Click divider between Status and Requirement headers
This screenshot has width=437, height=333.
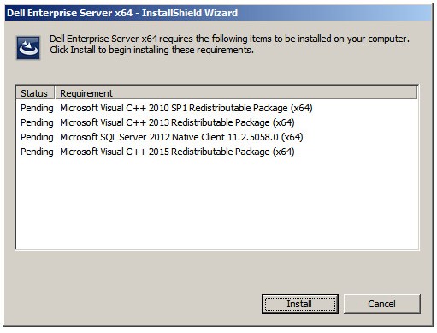click(55, 92)
